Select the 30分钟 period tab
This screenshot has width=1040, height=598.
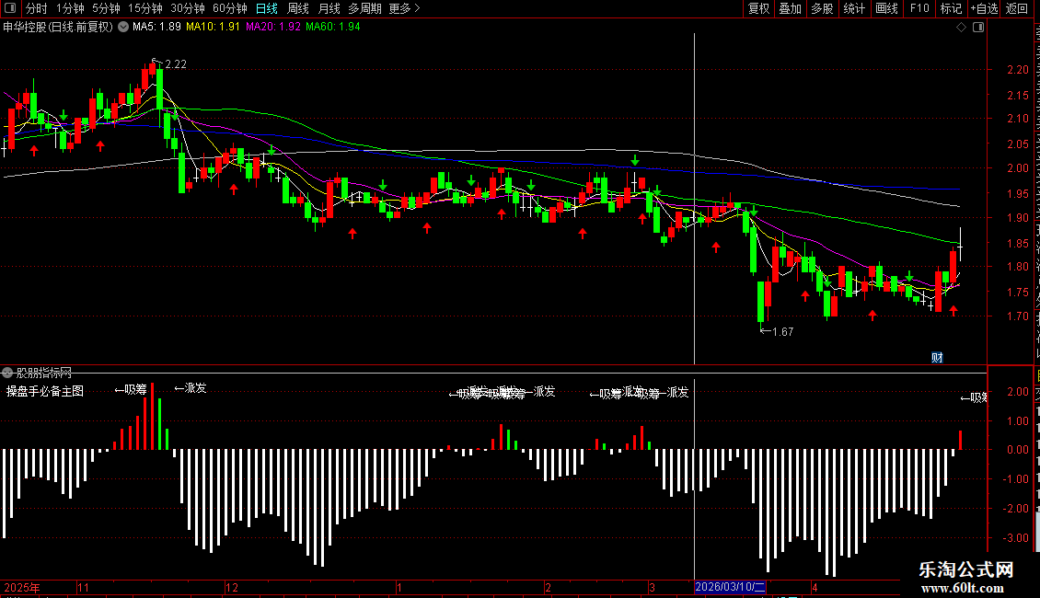click(188, 8)
